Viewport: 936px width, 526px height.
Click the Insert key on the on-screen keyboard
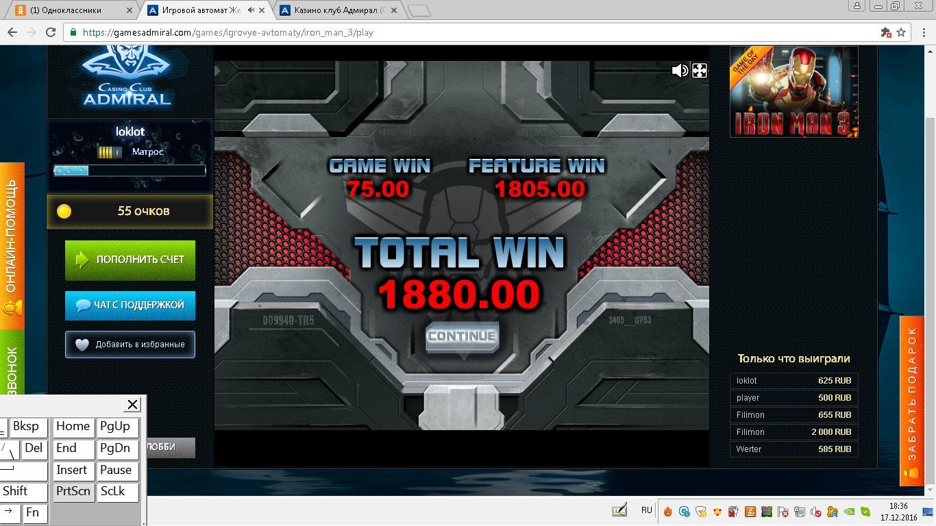(x=73, y=471)
